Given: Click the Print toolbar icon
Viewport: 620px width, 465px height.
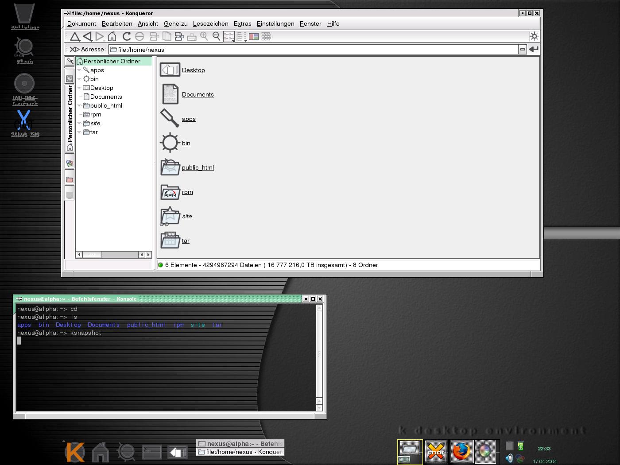Looking at the screenshot, I should 192,37.
